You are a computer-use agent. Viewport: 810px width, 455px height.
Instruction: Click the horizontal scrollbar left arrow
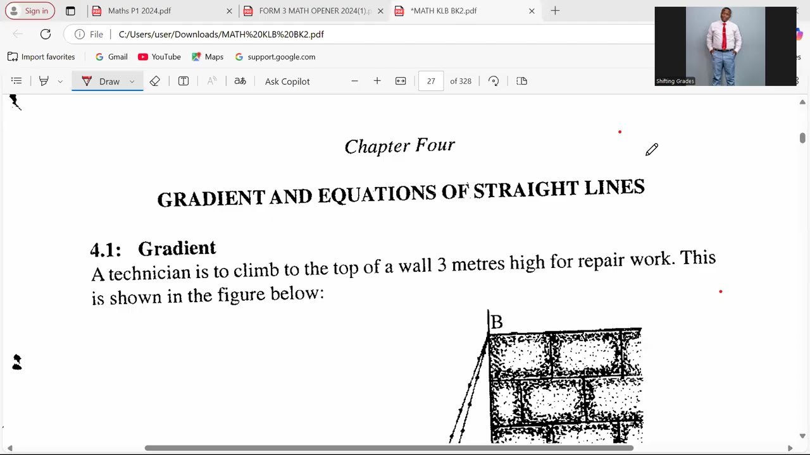tap(9, 448)
